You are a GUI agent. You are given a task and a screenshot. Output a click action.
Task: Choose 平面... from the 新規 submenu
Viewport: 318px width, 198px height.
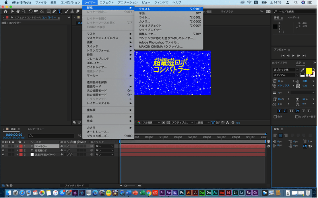click(x=169, y=13)
